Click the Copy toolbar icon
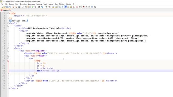 point(26,7)
